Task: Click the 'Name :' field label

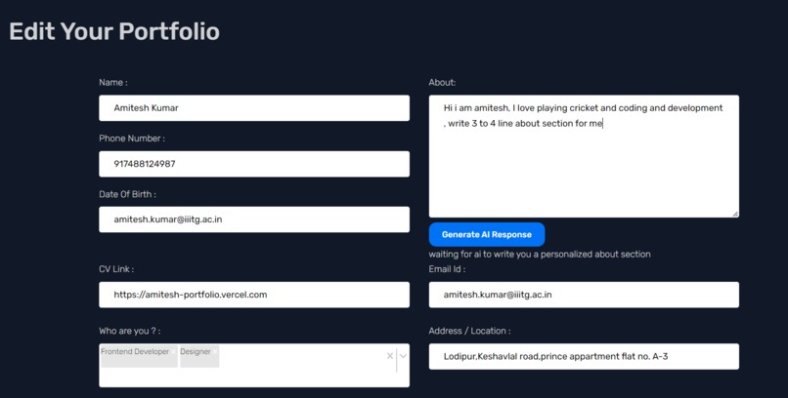Action: coord(113,83)
